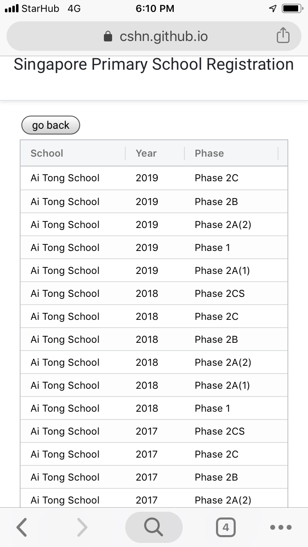The width and height of the screenshot is (308, 547).
Task: Tap the share icon in address bar
Action: [283, 36]
